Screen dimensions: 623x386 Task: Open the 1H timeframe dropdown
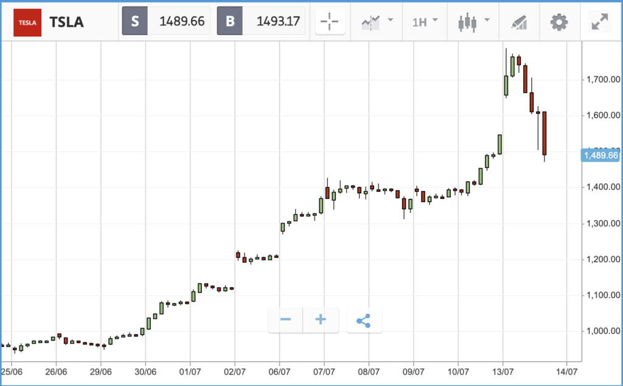(425, 22)
